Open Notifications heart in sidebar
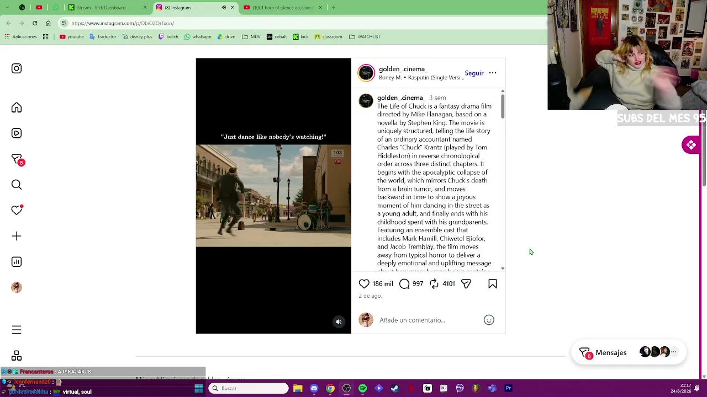The width and height of the screenshot is (707, 397). pos(17,210)
